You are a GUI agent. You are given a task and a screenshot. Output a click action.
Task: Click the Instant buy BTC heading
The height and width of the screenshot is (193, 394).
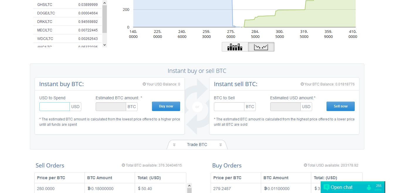[x=61, y=84]
